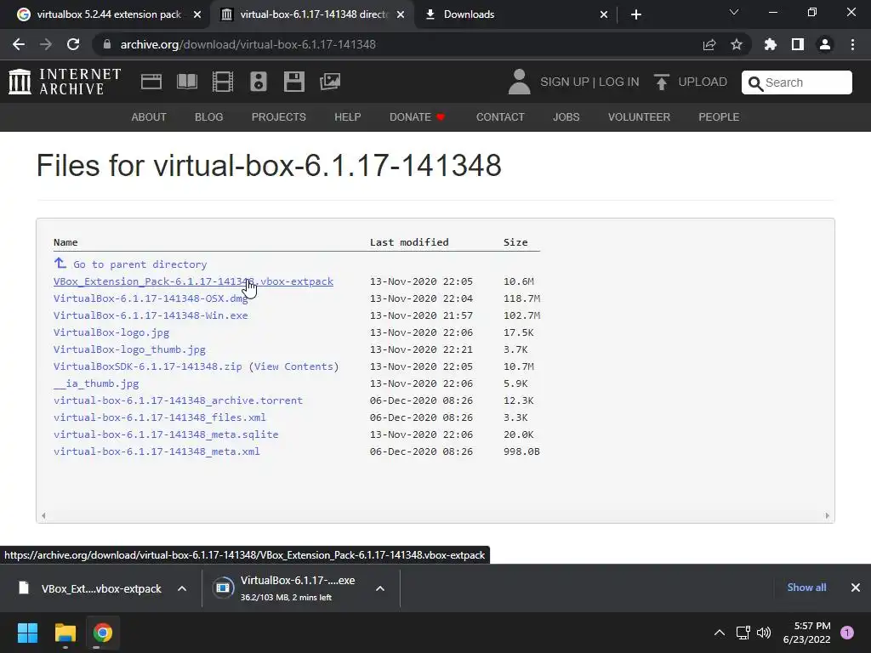Open Chrome extensions puzzle icon
Screen dimensions: 871x653
pyautogui.click(x=771, y=44)
